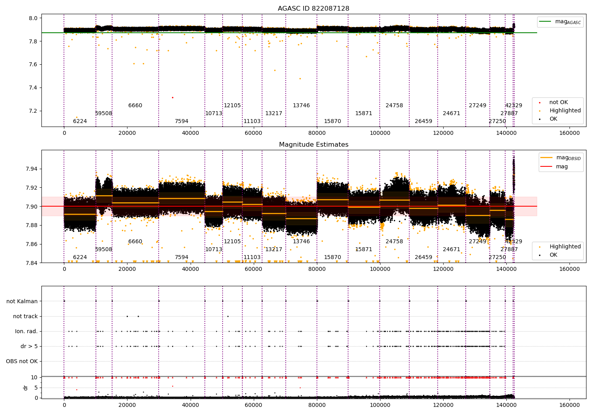Select OBSID label 15871 in the middle plot
Screen dimensions: 592x414
pyautogui.click(x=363, y=250)
